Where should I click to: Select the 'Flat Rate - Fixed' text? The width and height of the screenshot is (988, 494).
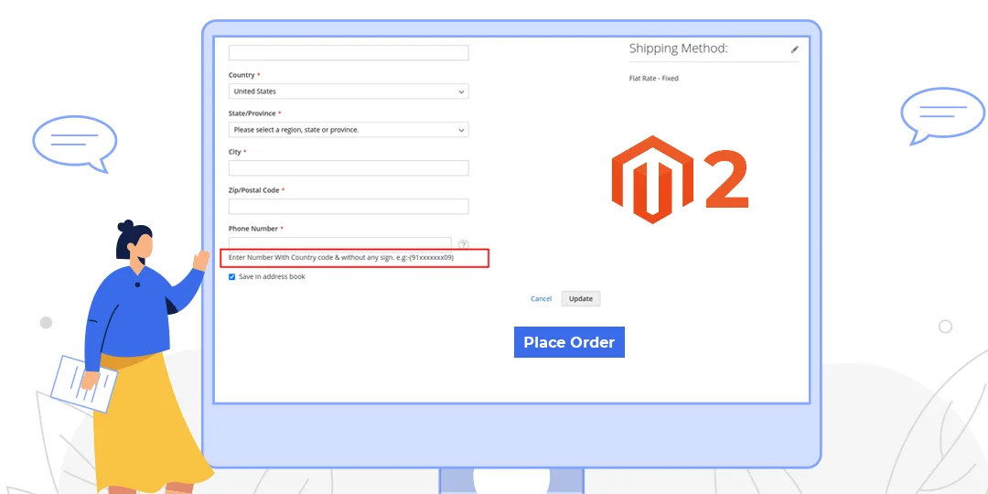[x=653, y=79]
